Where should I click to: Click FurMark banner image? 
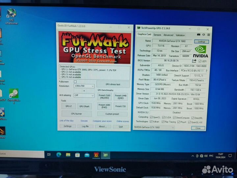point(95,47)
